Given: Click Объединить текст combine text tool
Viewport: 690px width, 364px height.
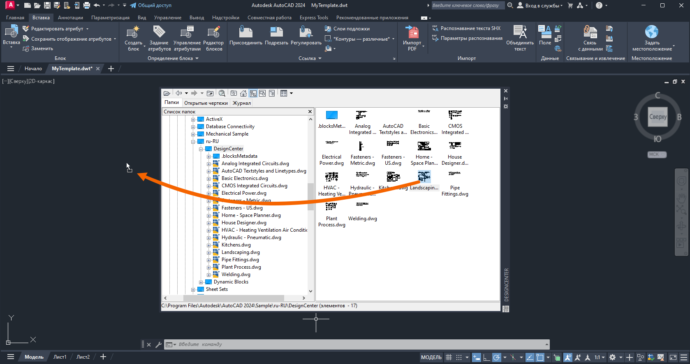Looking at the screenshot, I should (520, 38).
